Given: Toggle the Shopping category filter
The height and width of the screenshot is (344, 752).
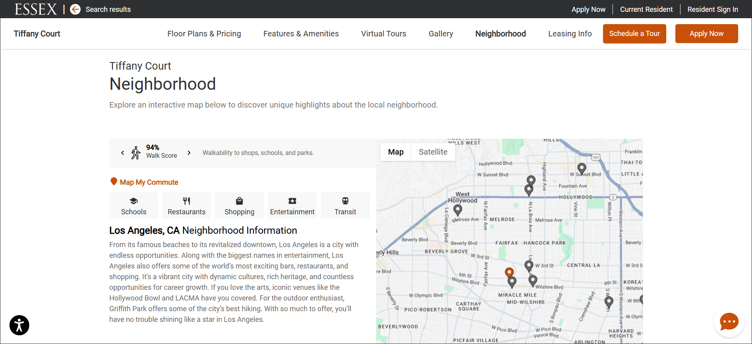Looking at the screenshot, I should click(x=239, y=206).
